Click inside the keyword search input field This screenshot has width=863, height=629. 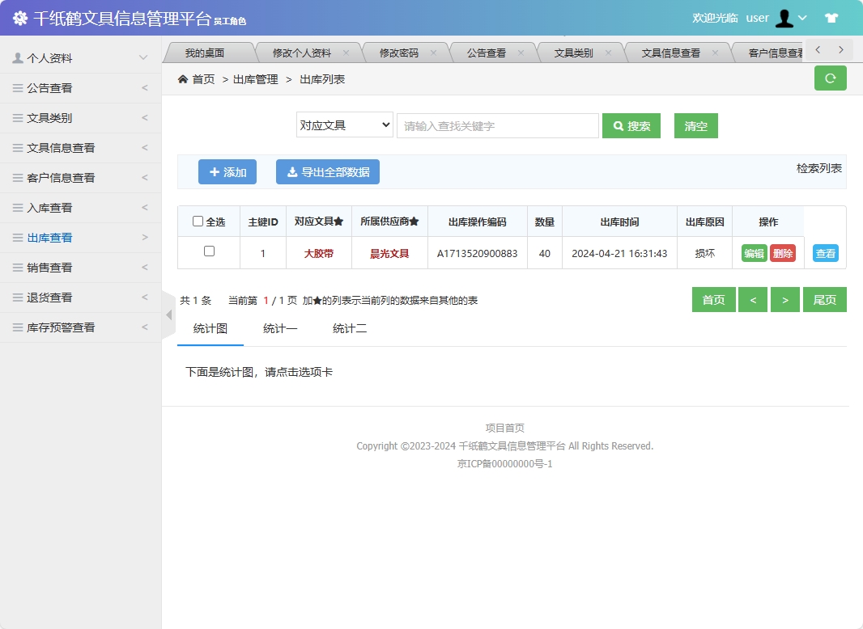point(497,125)
